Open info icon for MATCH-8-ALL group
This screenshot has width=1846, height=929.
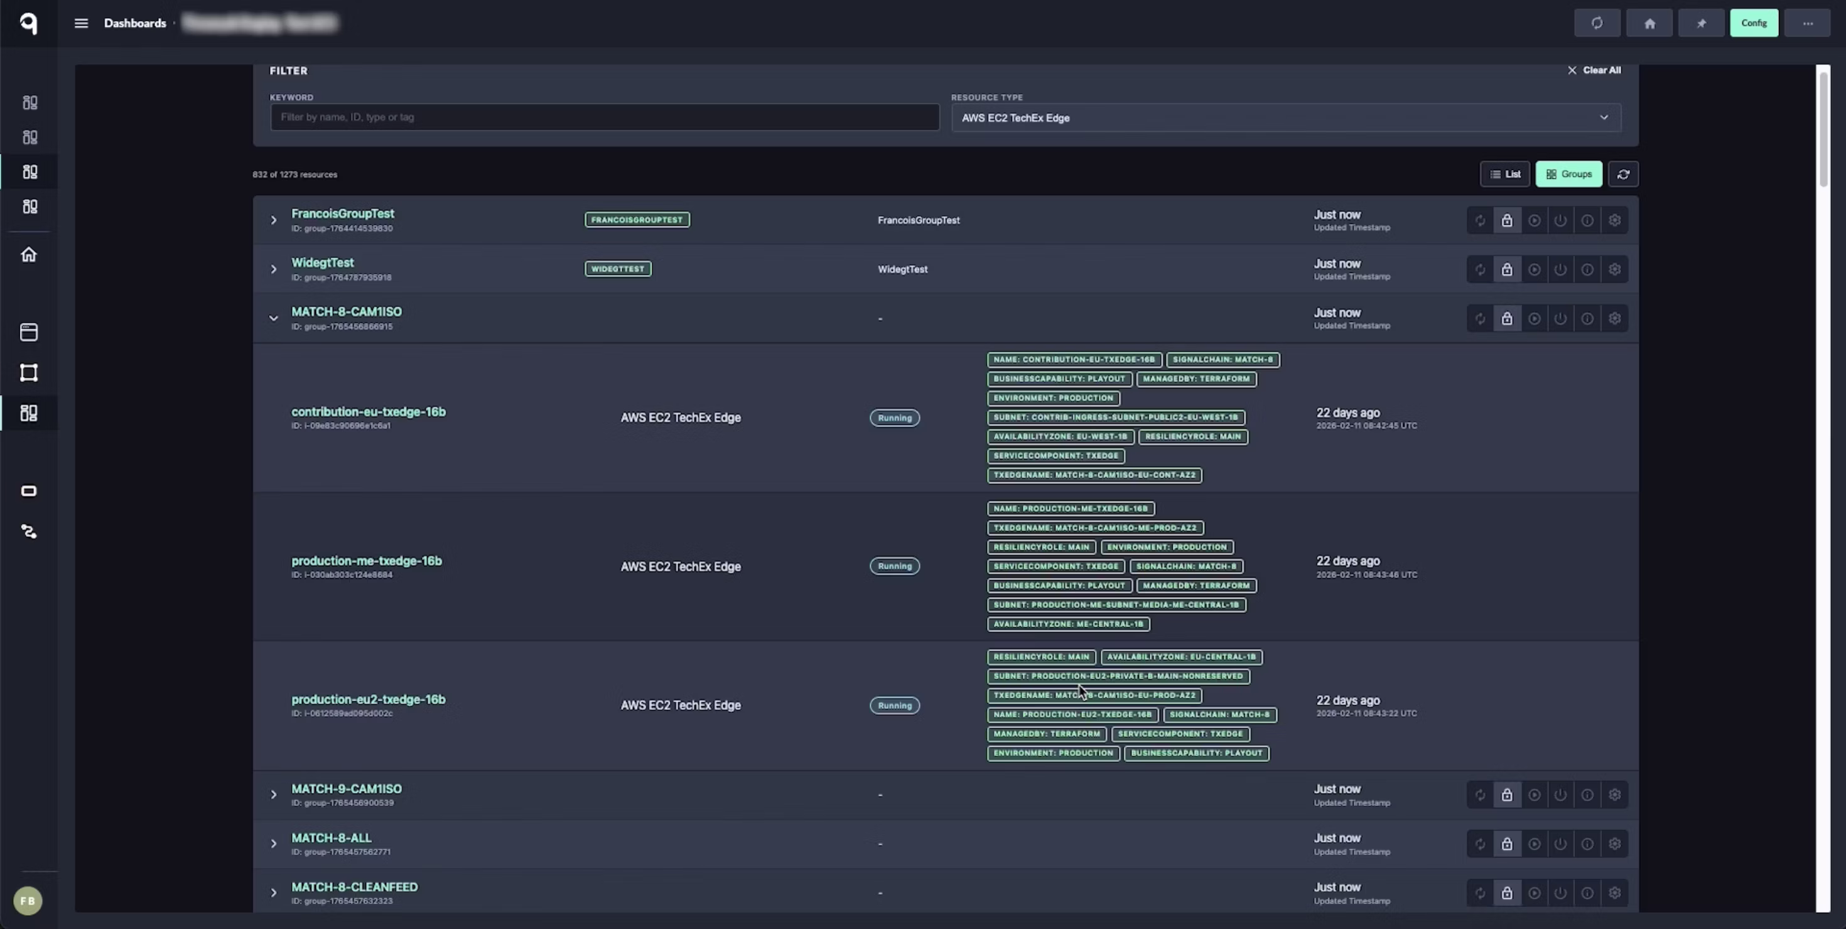click(1587, 844)
